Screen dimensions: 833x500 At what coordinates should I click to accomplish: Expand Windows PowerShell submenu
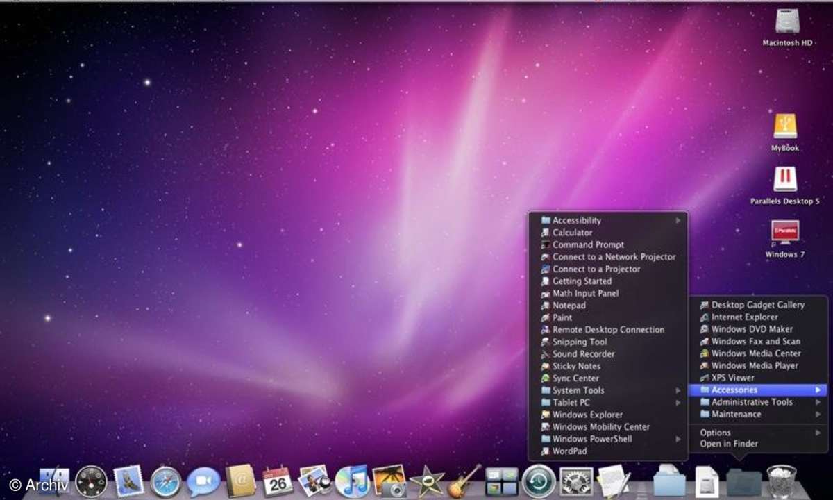pyautogui.click(x=591, y=439)
